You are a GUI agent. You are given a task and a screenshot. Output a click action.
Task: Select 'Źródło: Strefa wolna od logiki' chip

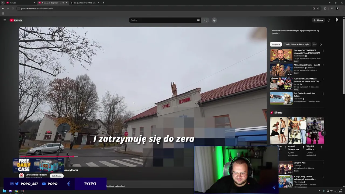tap(297, 44)
